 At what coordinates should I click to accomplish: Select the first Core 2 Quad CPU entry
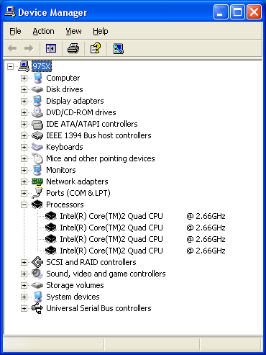coord(142,216)
